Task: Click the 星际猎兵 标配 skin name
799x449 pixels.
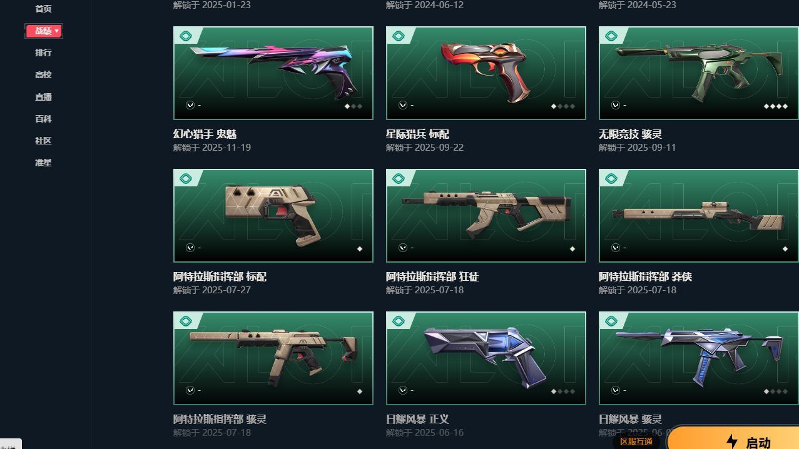Action: [417, 134]
